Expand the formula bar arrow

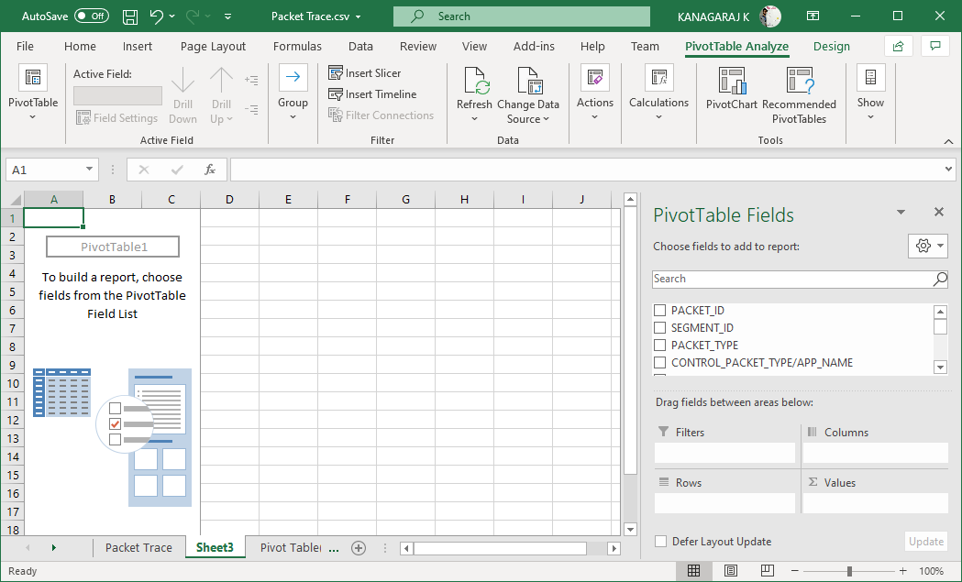(948, 170)
